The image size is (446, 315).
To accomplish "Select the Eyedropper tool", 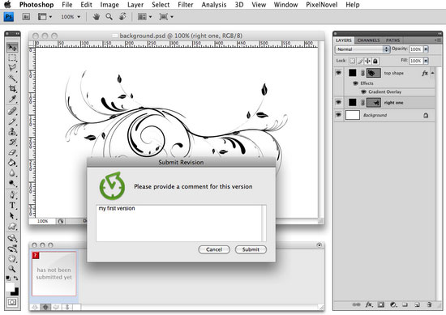I will click(12, 99).
